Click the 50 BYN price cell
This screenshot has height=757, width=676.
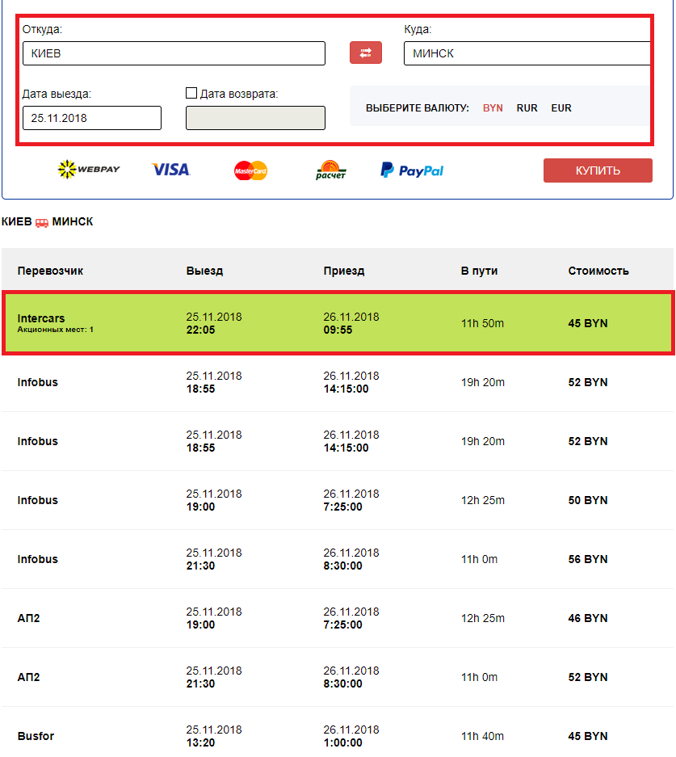pyautogui.click(x=588, y=500)
